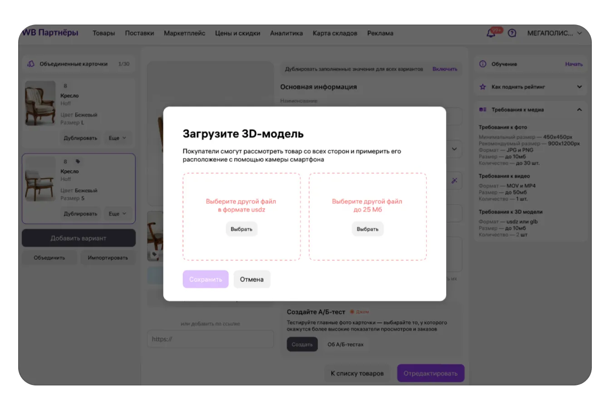Click the help question mark icon

tap(512, 33)
